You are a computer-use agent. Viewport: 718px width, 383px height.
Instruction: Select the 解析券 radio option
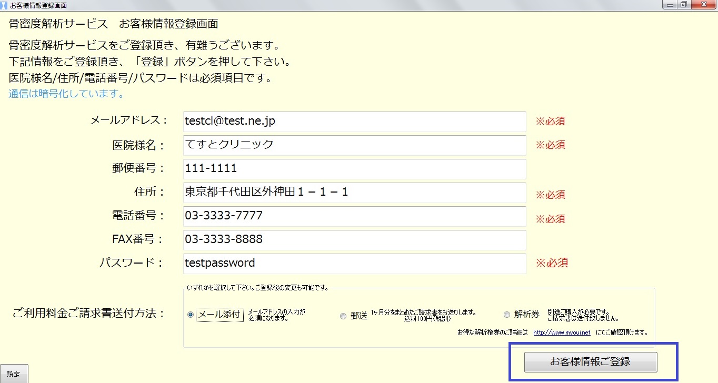(507, 315)
